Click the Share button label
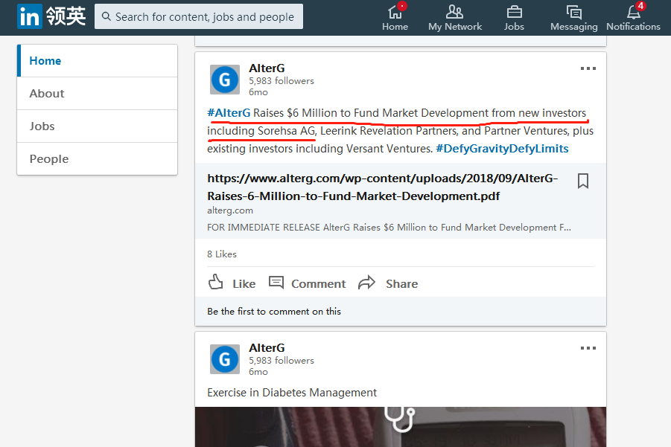Screen dimensions: 671x447 coord(402,284)
